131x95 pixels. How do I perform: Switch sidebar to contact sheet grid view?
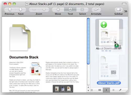pos(100,90)
